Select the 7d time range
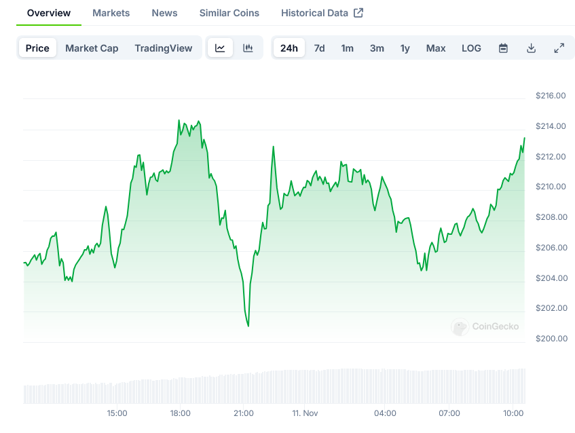This screenshot has width=575, height=433. pyautogui.click(x=319, y=48)
